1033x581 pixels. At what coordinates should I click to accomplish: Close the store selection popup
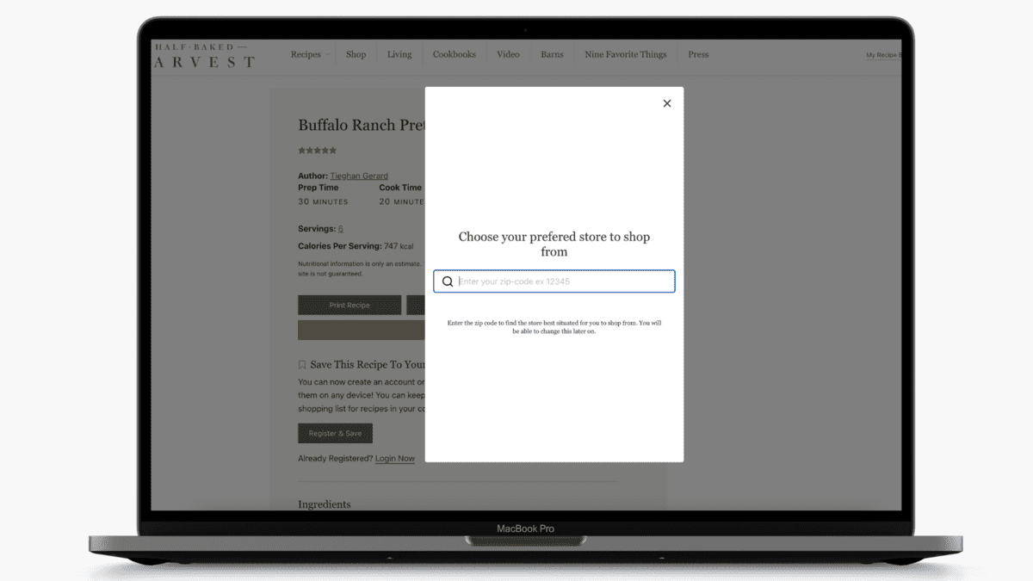pos(666,103)
